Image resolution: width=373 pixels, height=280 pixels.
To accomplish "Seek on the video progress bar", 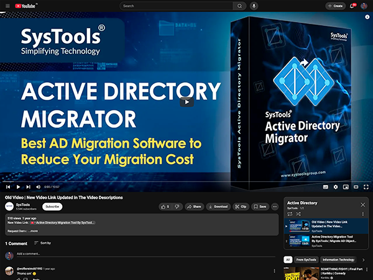I will tap(186, 182).
